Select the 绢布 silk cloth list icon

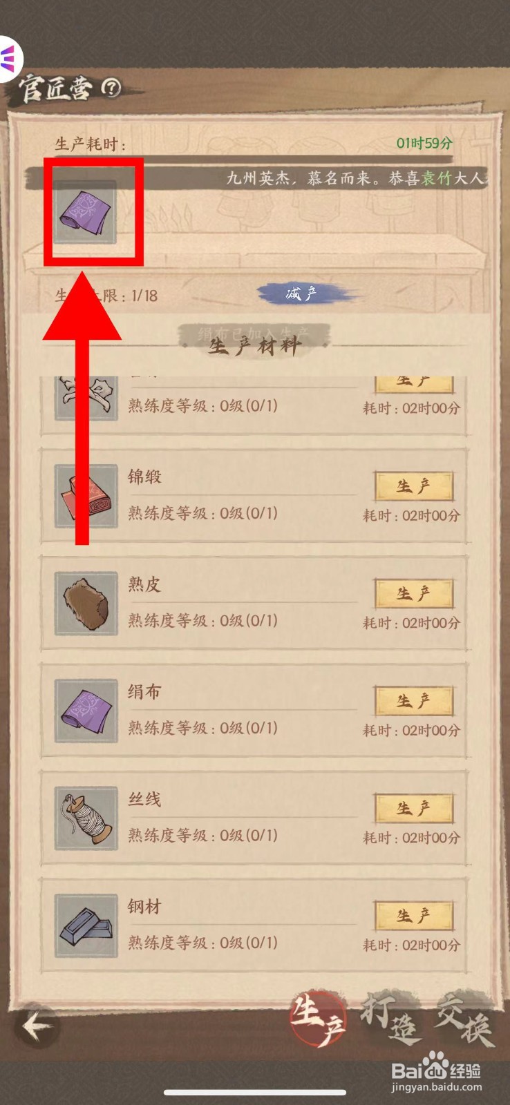(x=86, y=711)
